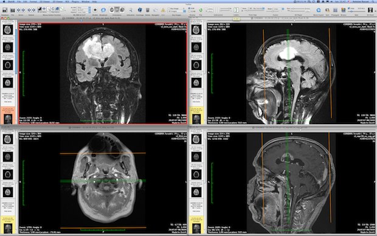Toggle the lower Display checkbox
This screenshot has height=236, width=377.
click(x=190, y=12)
